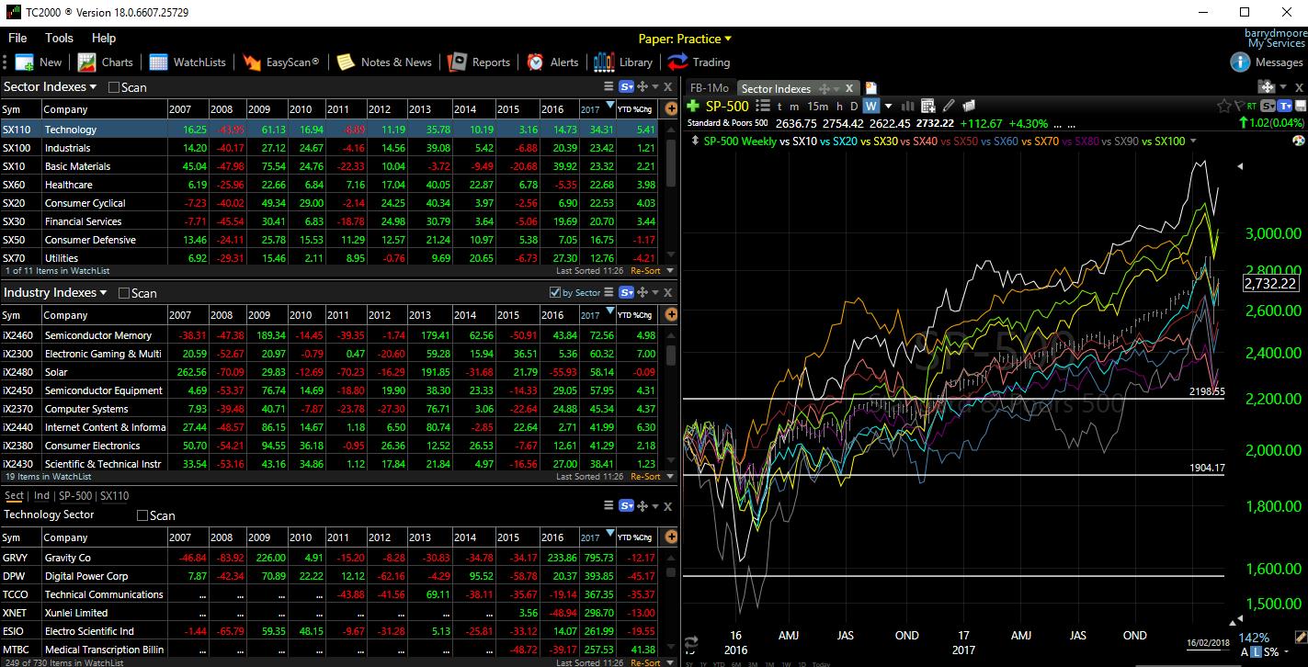The height and width of the screenshot is (667, 1308).
Task: Open Re-Sort dropdown in Sector Indexes panel
Action: point(670,271)
